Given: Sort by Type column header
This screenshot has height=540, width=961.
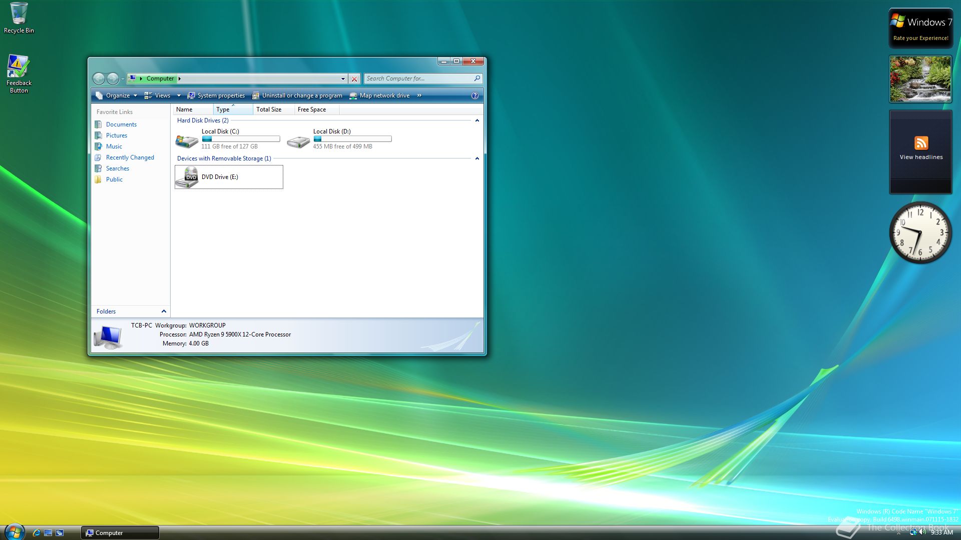Looking at the screenshot, I should 233,109.
